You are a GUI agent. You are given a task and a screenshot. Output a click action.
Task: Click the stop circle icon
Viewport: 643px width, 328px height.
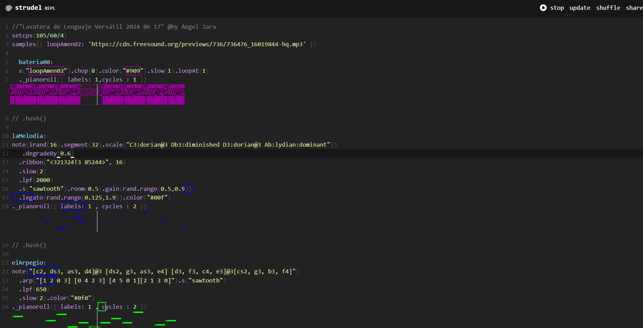coord(543,8)
